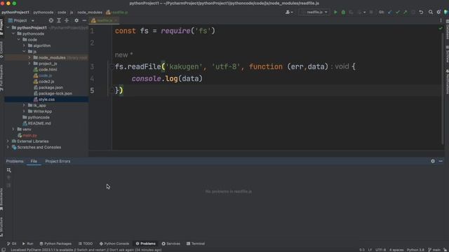Expand the venv folder
The image size is (449, 252).
click(13, 129)
